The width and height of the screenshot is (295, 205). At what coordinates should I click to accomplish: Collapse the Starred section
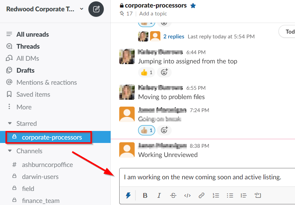pos(10,123)
